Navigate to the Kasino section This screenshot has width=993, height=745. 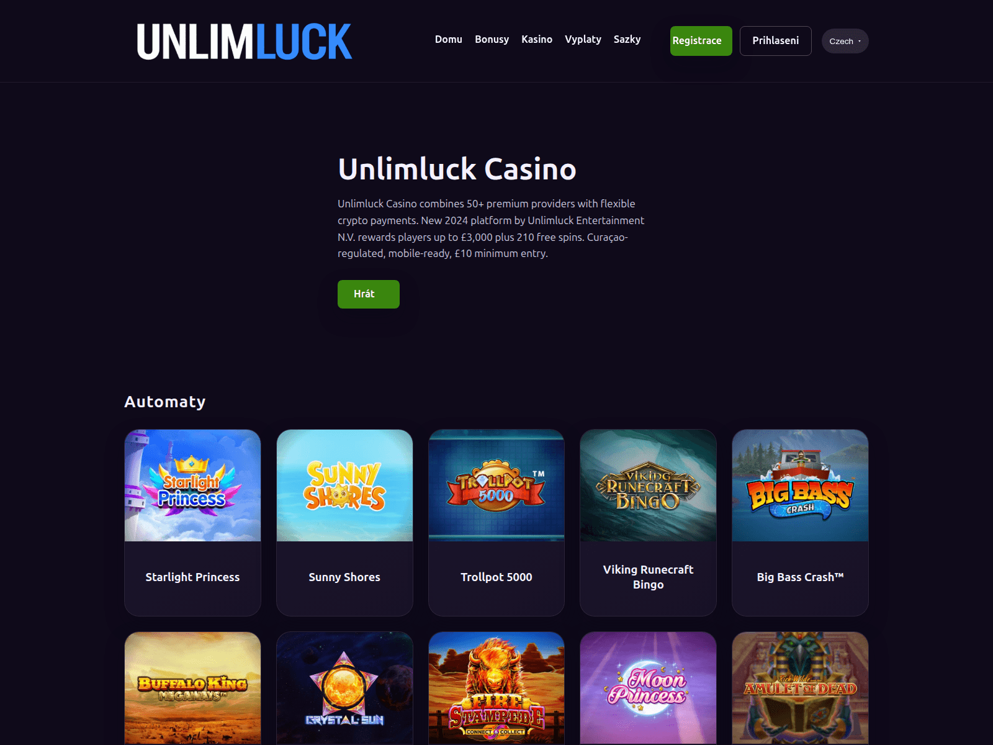click(x=537, y=39)
